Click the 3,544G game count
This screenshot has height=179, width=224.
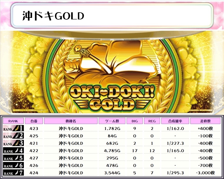[112, 173]
